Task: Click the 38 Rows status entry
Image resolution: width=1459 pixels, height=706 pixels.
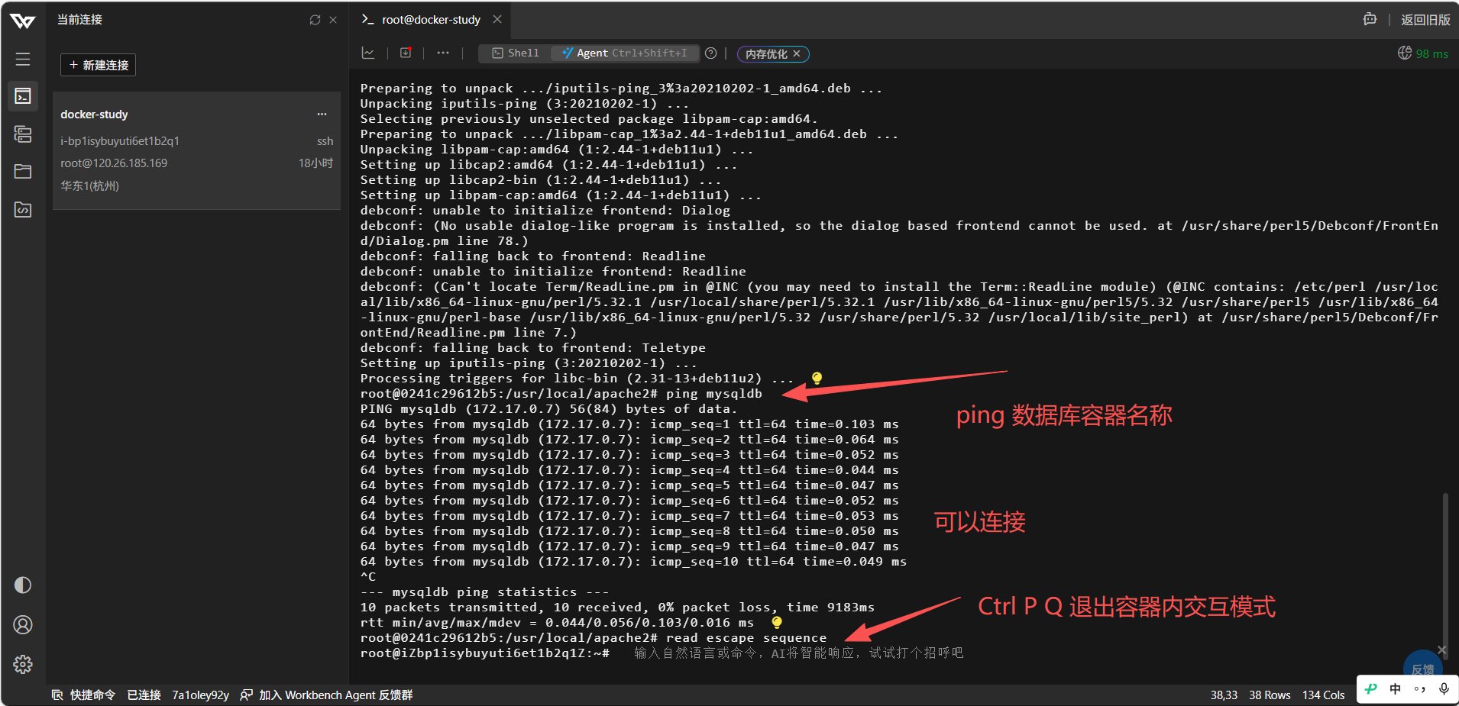Action: click(x=1270, y=695)
